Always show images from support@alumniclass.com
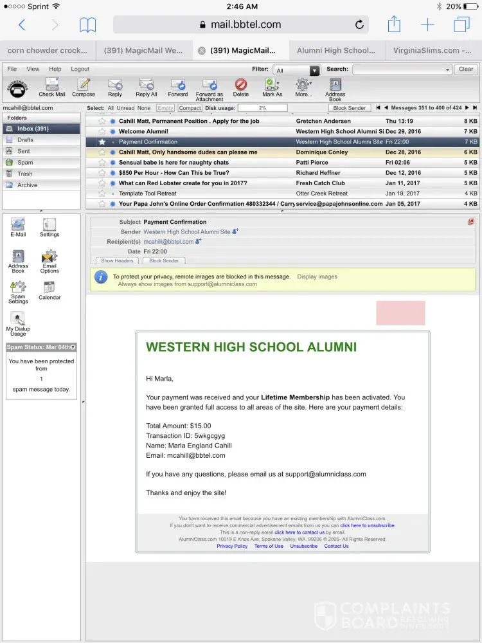The image size is (482, 643). tap(187, 284)
